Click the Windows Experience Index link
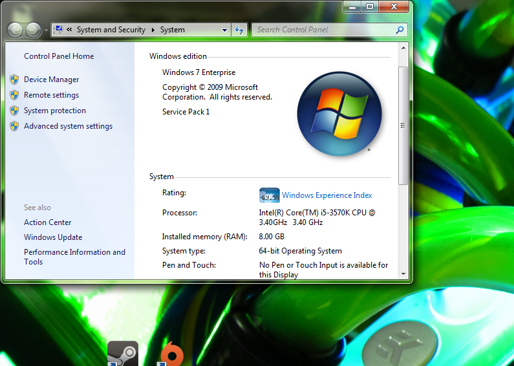The image size is (514, 366). [x=327, y=195]
